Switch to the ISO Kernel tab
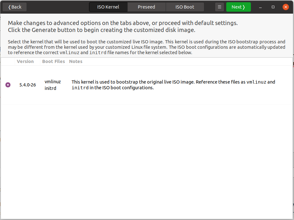294x220 pixels. [x=108, y=7]
